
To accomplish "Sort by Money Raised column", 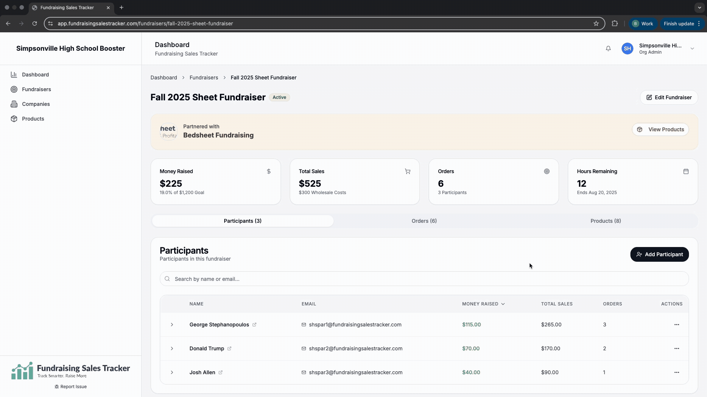I will click(x=483, y=304).
